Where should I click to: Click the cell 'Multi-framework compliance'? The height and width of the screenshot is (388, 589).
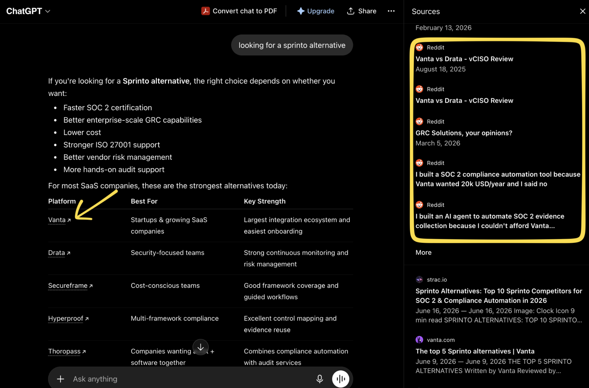(175, 319)
